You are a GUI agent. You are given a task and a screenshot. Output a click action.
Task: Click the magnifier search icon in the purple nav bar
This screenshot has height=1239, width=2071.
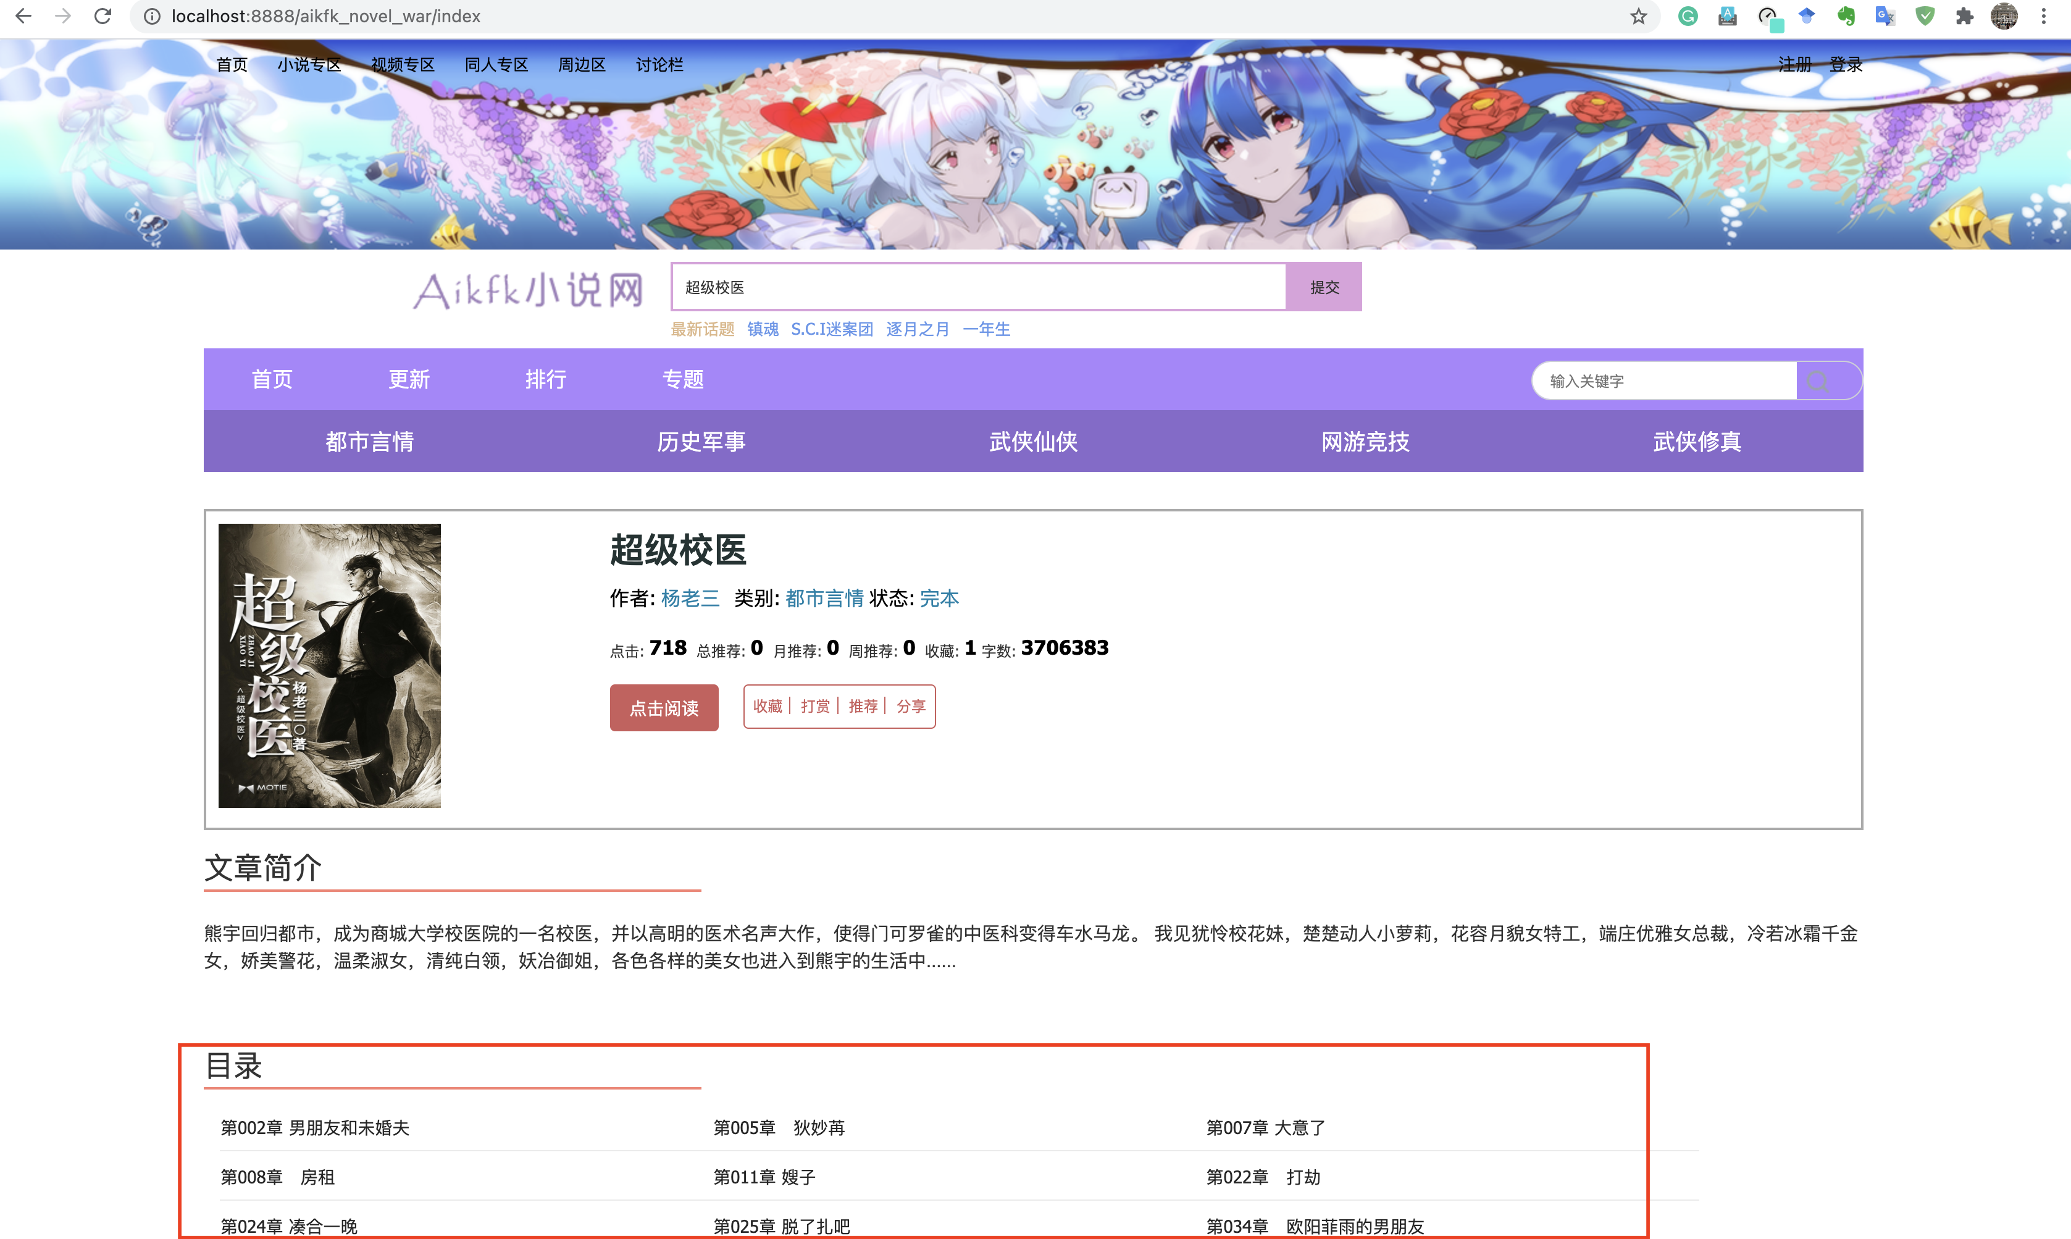coord(1818,382)
